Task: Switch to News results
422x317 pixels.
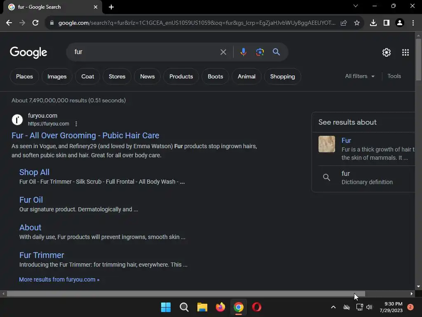Action: coord(148,76)
